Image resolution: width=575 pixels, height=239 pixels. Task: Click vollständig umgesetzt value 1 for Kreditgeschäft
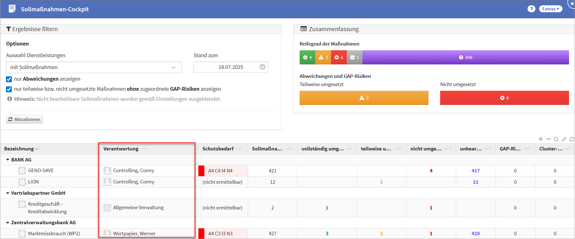coord(327,208)
